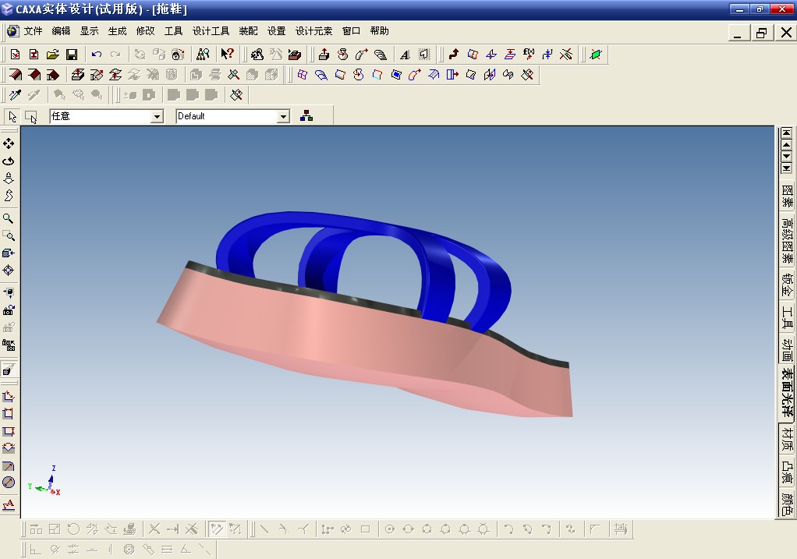Open the 帮助 menu
Viewport: 797px width, 559px height.
pyautogui.click(x=379, y=31)
